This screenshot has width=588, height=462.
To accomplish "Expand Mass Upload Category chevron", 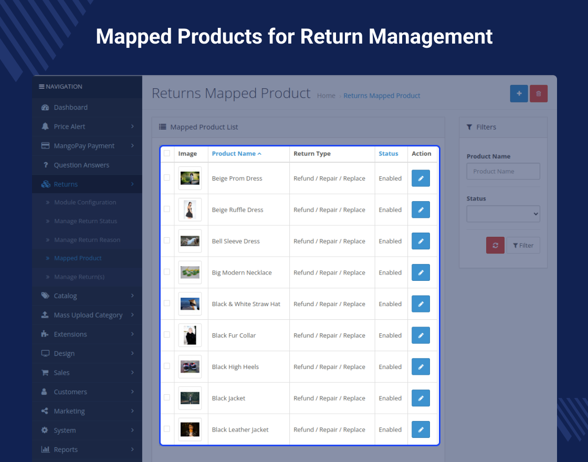I will [132, 314].
